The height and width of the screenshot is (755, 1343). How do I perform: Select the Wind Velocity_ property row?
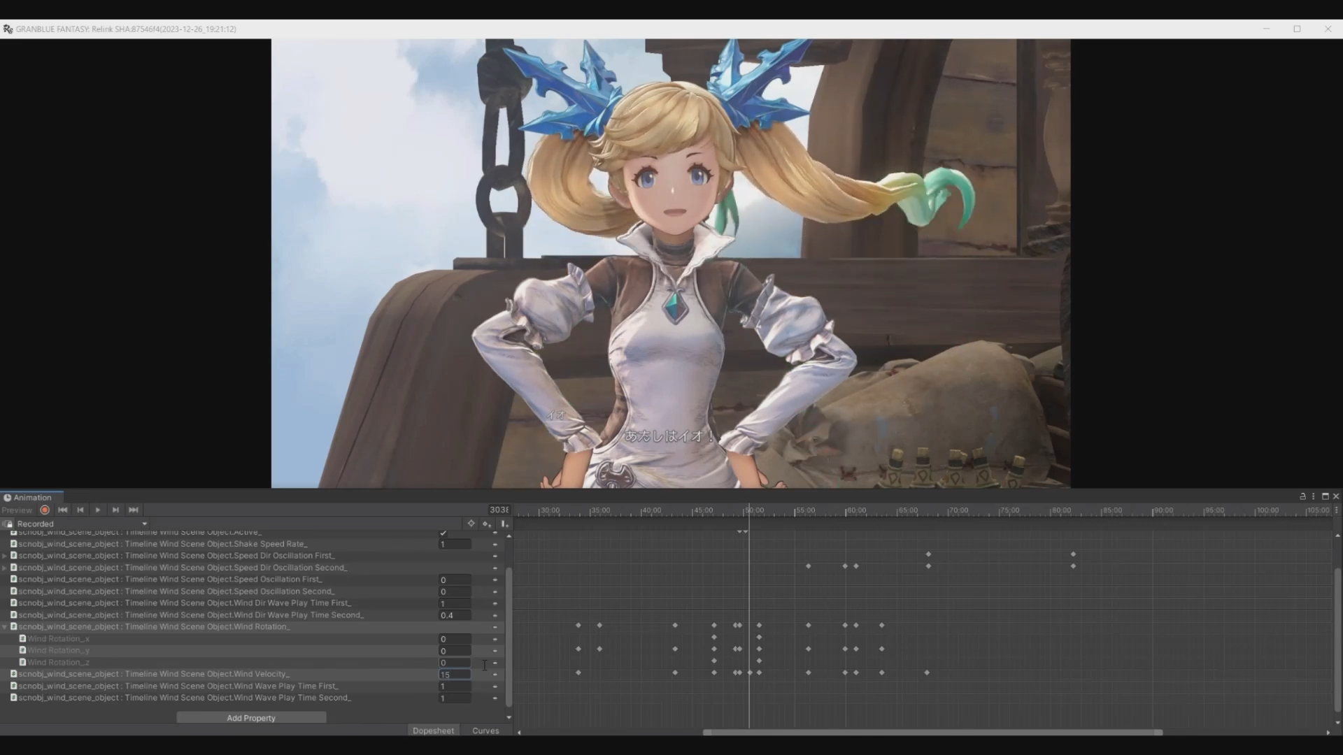click(251, 675)
